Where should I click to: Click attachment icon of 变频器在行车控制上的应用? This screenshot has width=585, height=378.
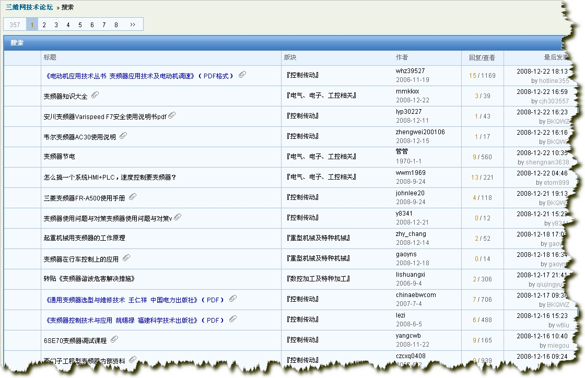pos(126,257)
